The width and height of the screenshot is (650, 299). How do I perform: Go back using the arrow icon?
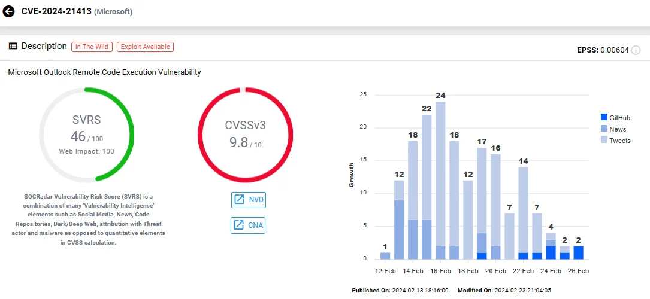[x=9, y=11]
